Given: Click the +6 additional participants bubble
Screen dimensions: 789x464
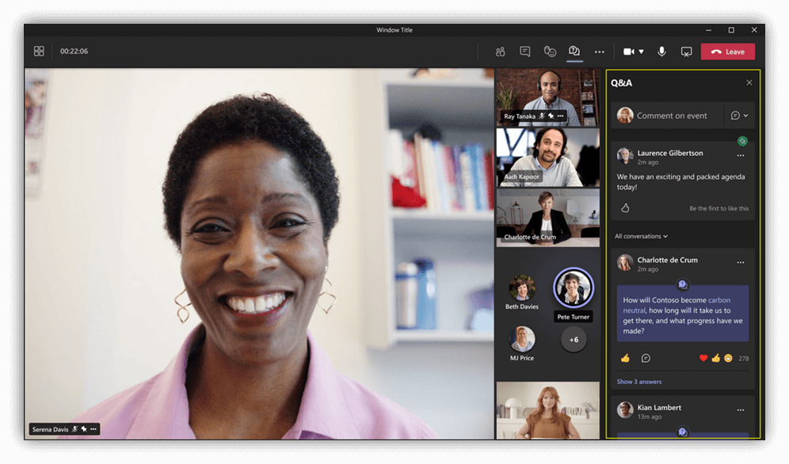Looking at the screenshot, I should (x=574, y=340).
